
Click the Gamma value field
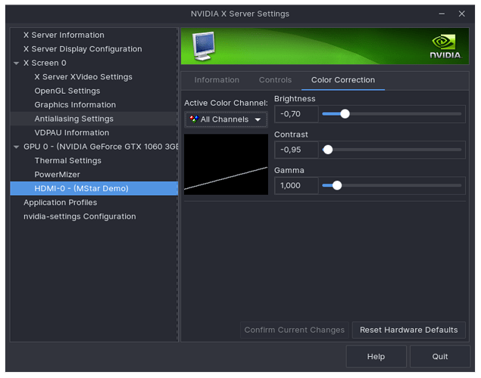(x=296, y=186)
